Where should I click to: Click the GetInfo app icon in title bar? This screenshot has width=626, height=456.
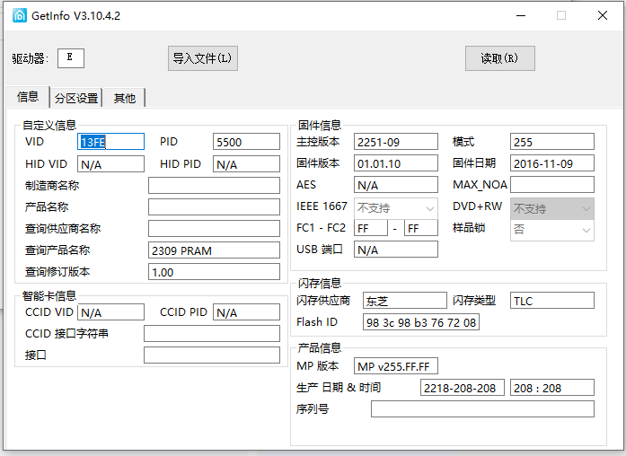tap(19, 15)
